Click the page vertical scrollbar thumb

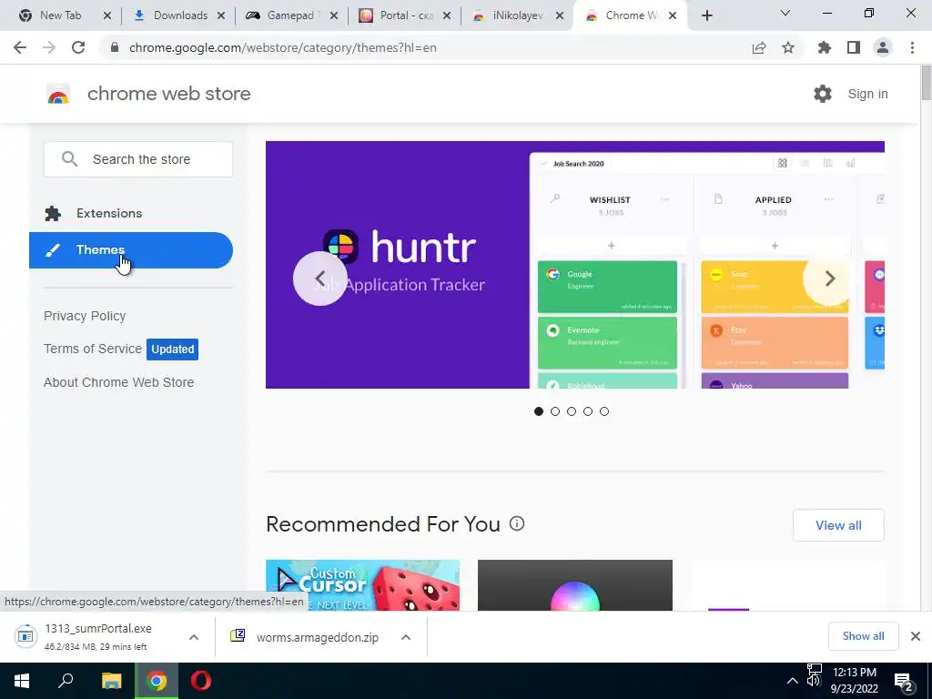coord(926,83)
